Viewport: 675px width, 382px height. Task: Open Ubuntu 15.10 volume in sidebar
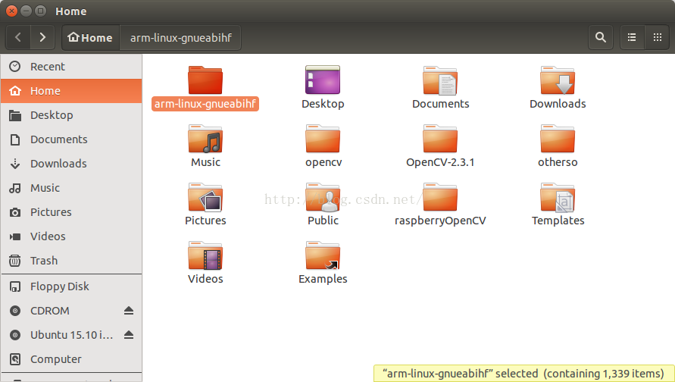[x=71, y=335]
